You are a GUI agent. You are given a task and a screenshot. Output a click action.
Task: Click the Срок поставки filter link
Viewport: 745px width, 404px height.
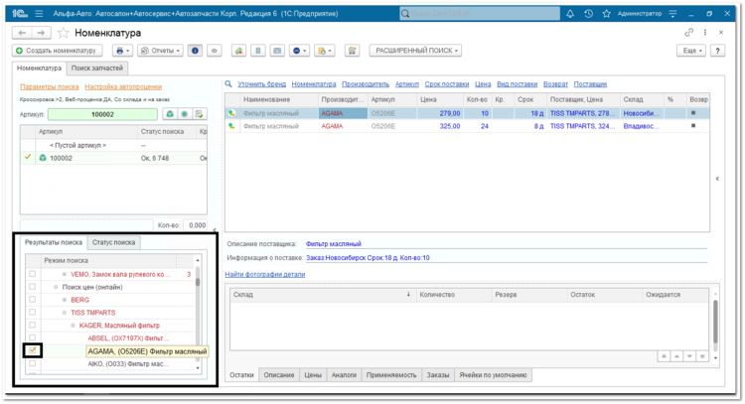[447, 84]
